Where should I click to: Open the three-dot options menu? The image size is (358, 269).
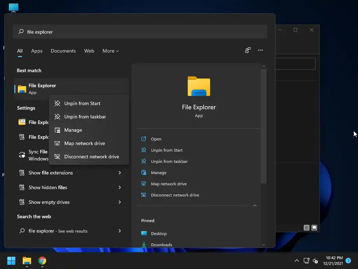click(260, 50)
